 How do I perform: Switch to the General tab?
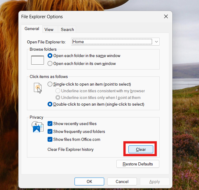[32, 29]
